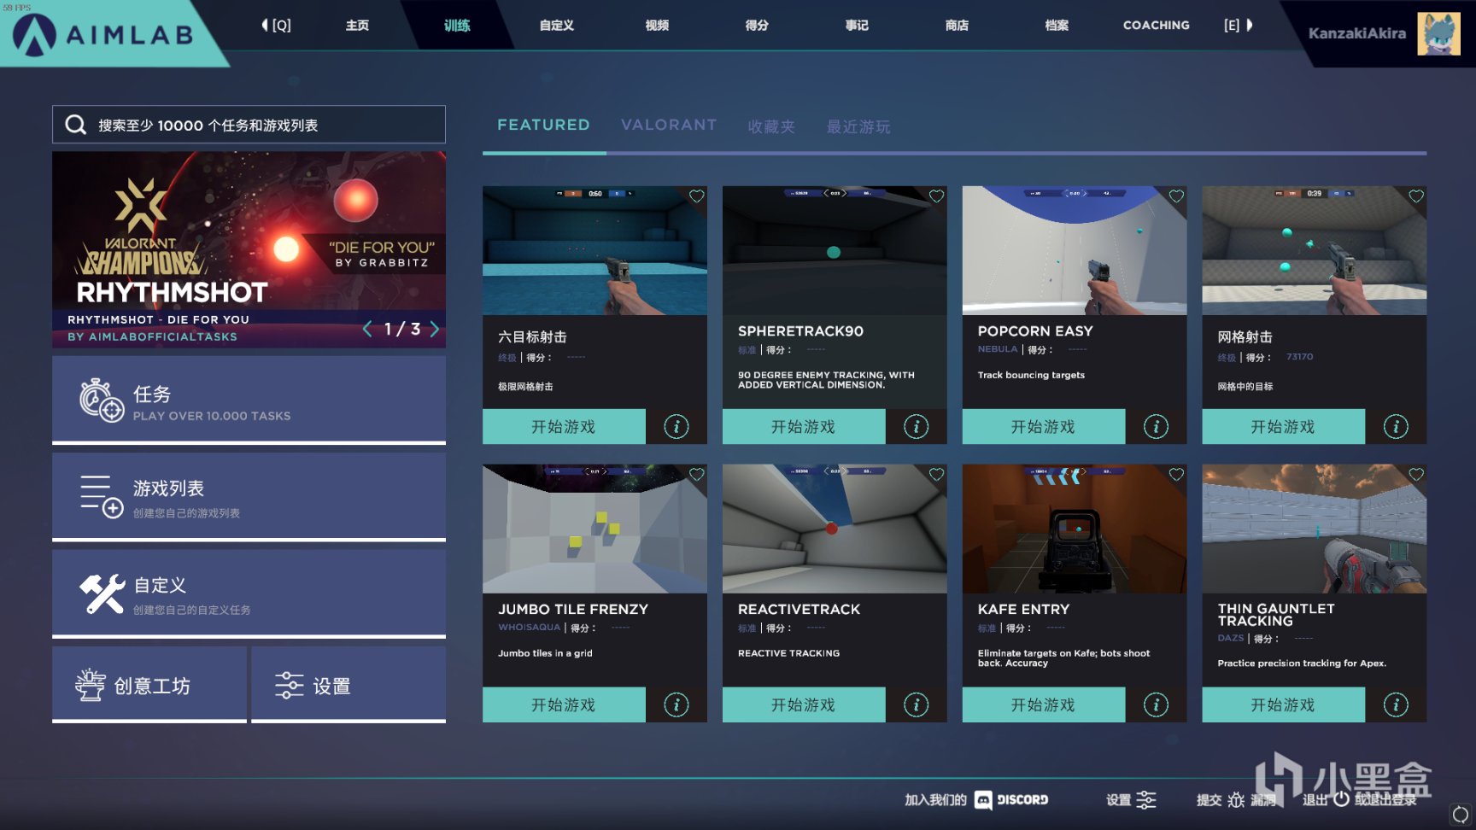Start JUMBO TILE FRENZY game

[564, 704]
